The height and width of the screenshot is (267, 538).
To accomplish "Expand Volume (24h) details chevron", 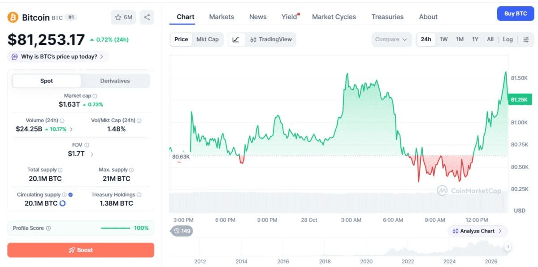I will point(71,129).
